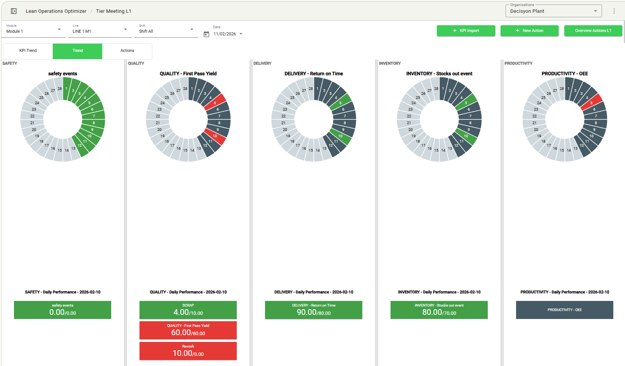Click red QUALITY - First Pass Yield tile

point(188,330)
